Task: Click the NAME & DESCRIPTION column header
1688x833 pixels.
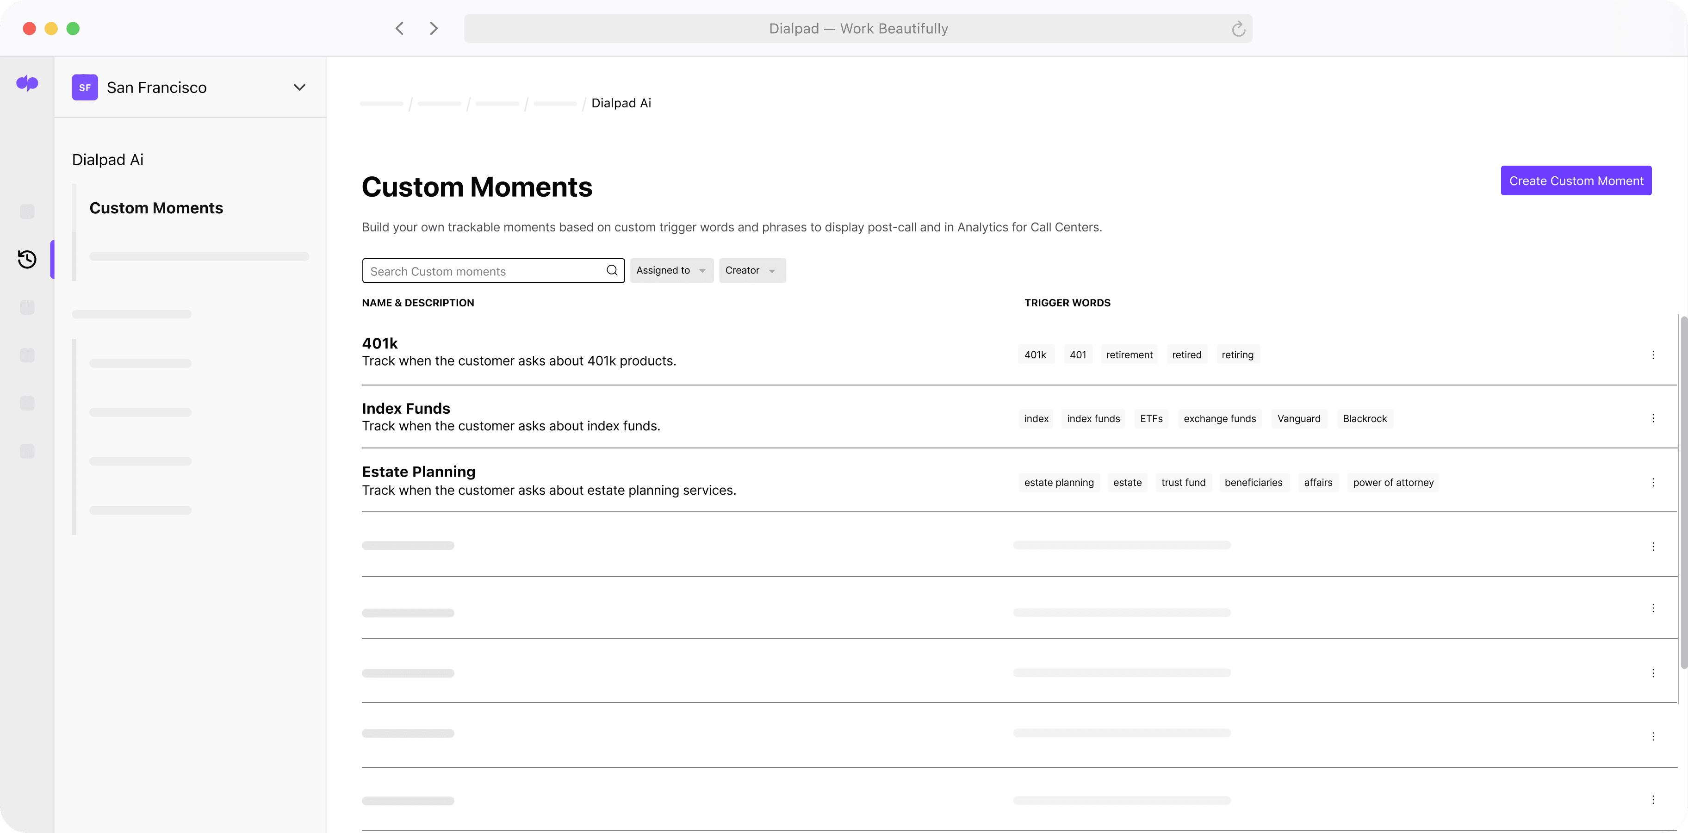Action: coord(417,302)
